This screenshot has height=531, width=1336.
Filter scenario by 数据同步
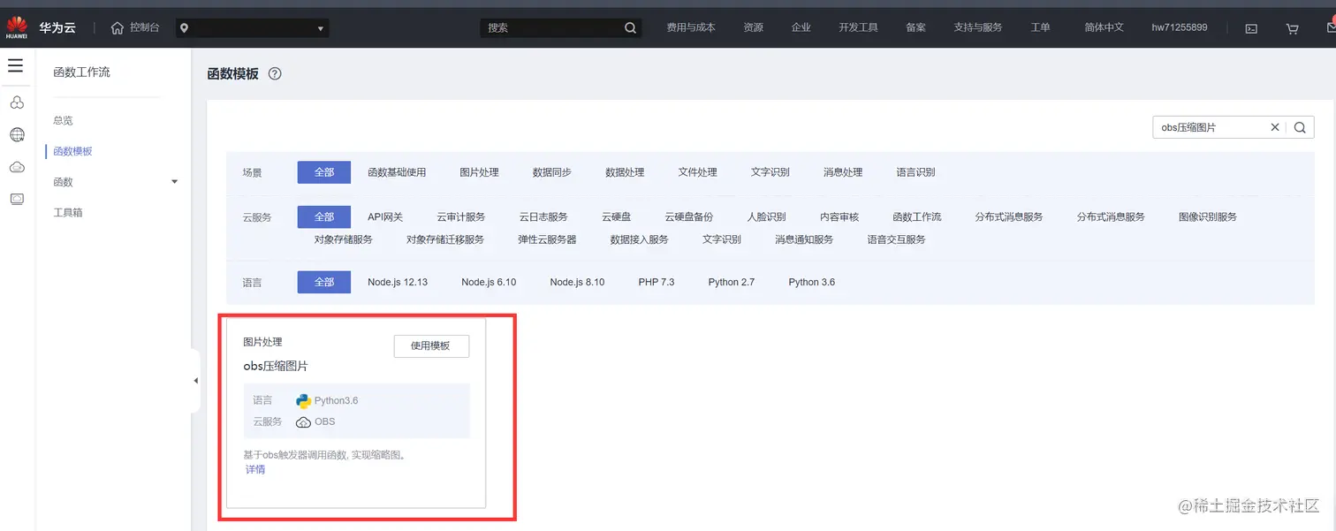pyautogui.click(x=551, y=172)
